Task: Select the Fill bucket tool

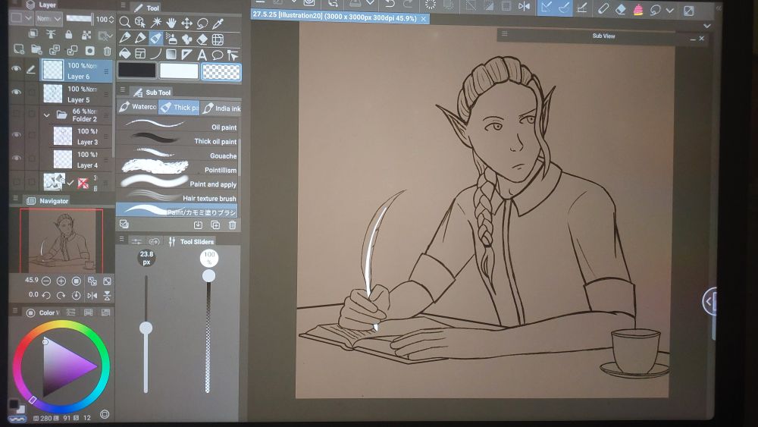Action: point(125,54)
